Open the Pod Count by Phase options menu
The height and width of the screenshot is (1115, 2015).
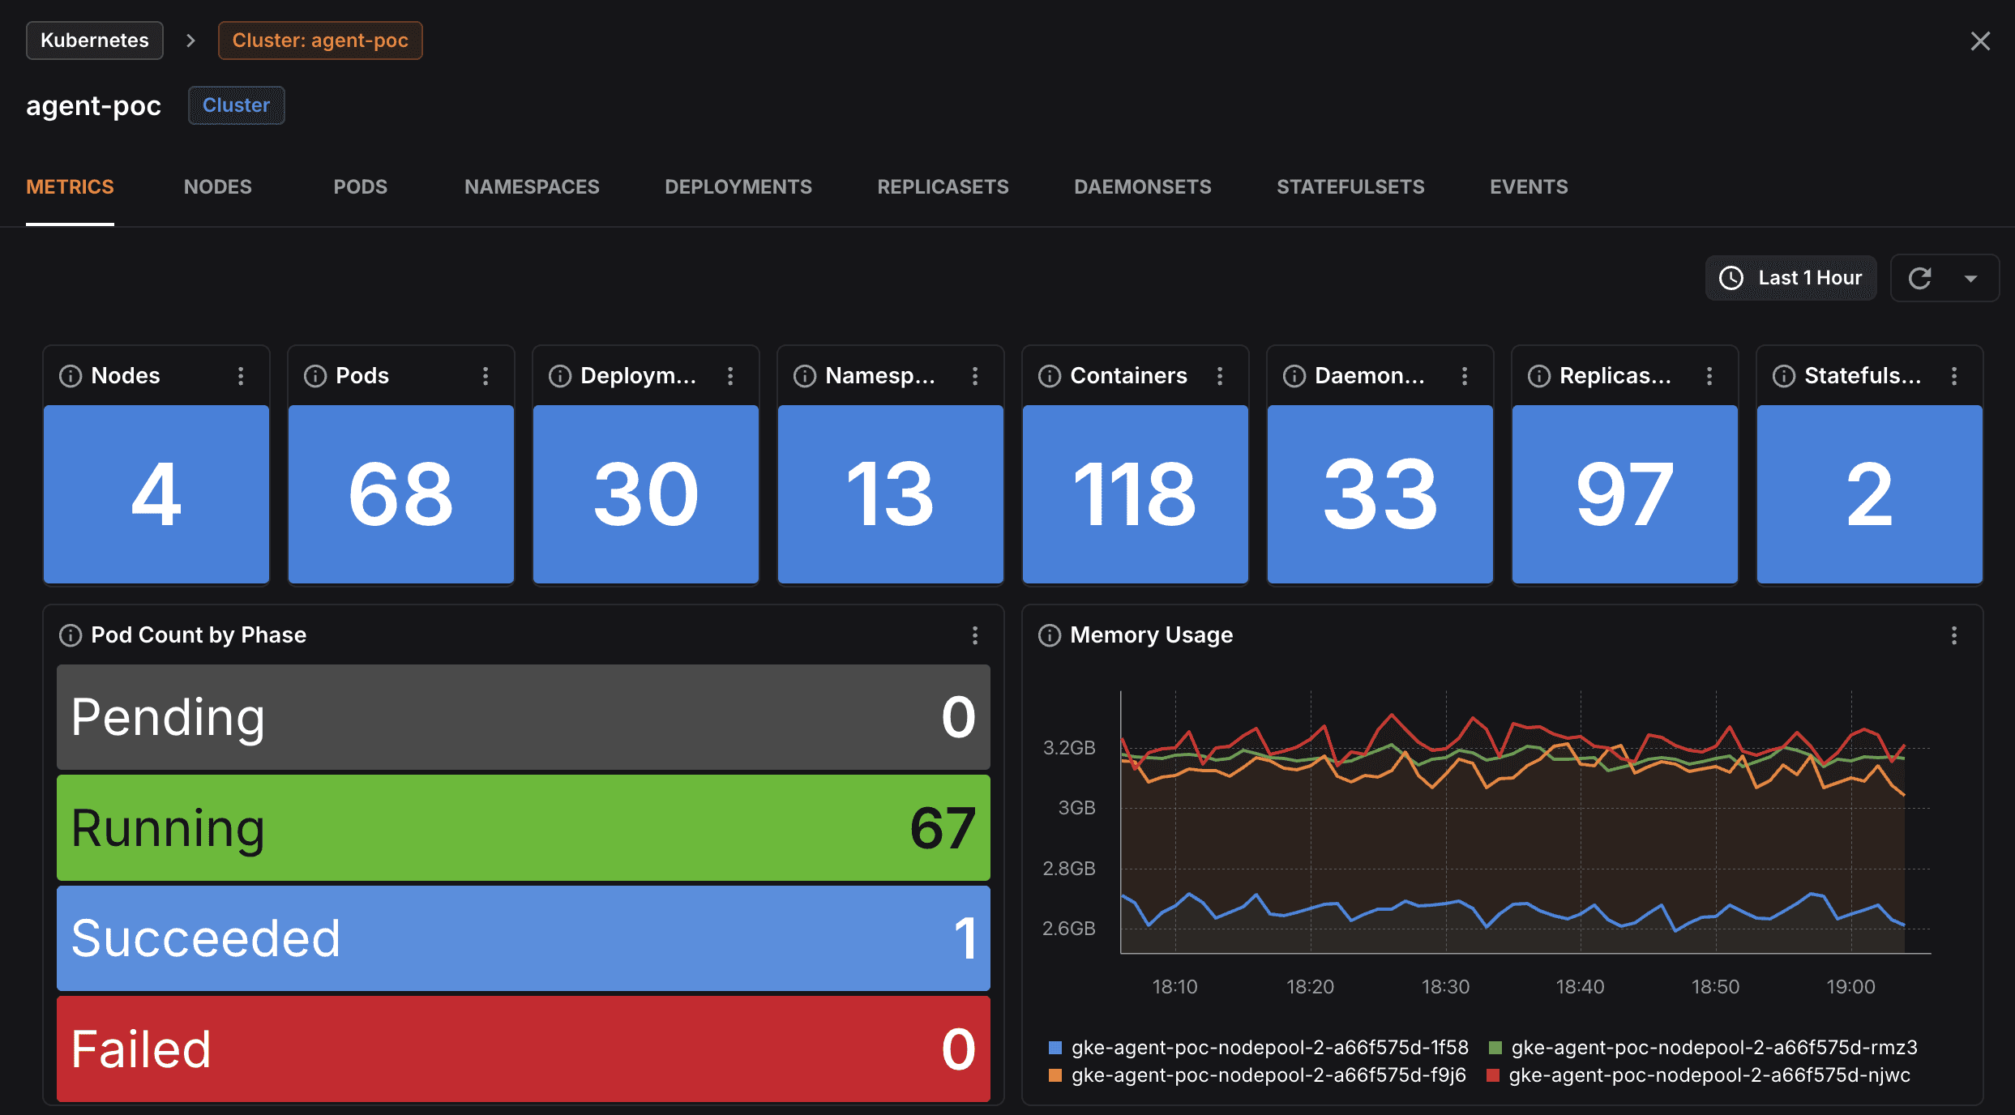[975, 635]
